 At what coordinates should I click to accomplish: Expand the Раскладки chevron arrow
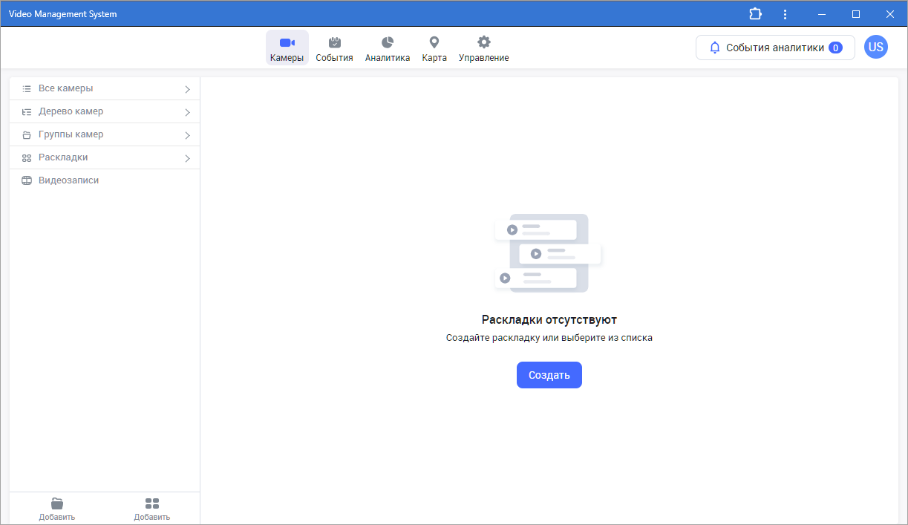[187, 158]
